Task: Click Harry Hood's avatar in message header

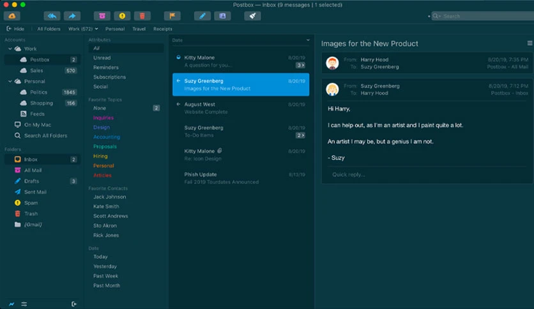Action: (x=332, y=63)
